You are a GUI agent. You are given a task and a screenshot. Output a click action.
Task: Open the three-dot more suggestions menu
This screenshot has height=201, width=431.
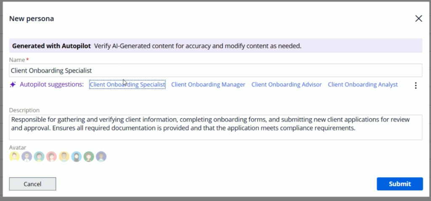tap(416, 85)
